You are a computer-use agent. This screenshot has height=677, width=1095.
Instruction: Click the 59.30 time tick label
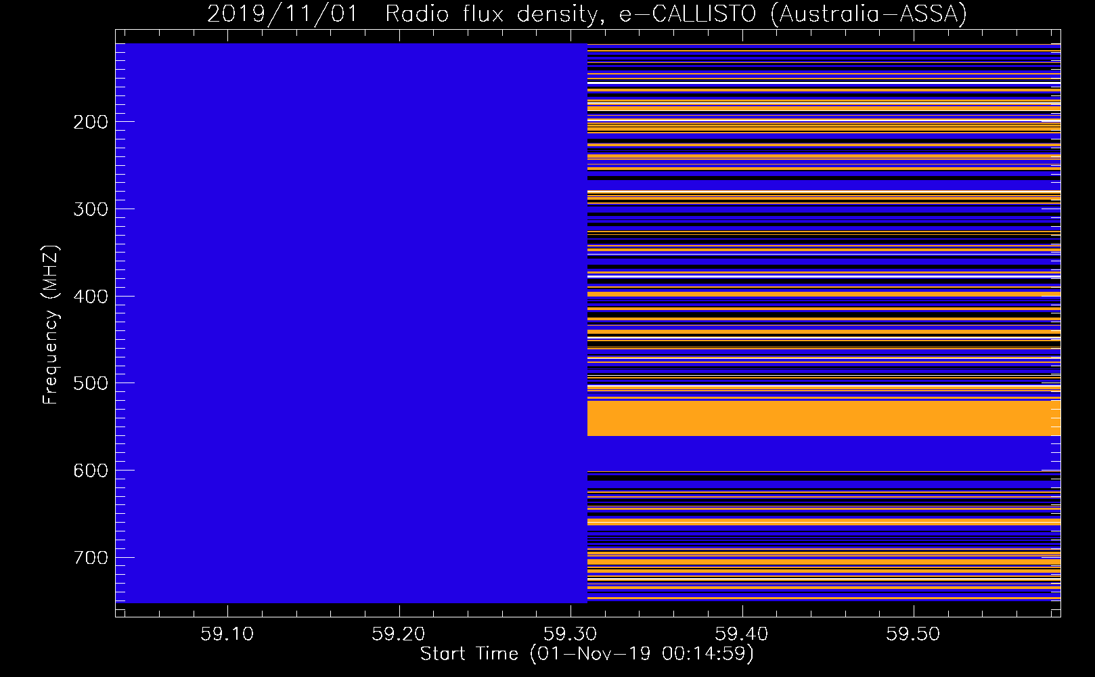tap(571, 634)
